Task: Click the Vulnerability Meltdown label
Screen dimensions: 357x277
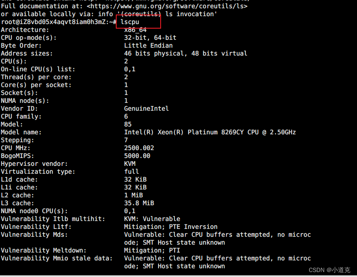Action: point(44,250)
